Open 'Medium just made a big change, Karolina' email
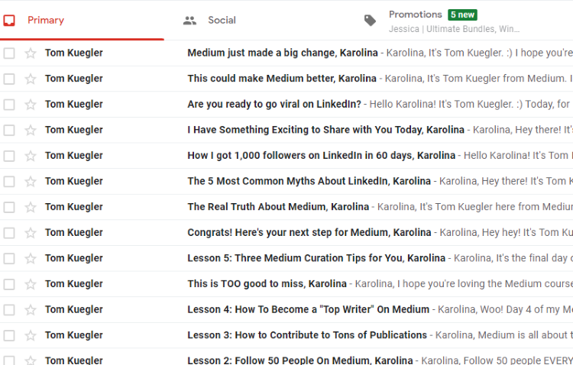 (x=286, y=53)
